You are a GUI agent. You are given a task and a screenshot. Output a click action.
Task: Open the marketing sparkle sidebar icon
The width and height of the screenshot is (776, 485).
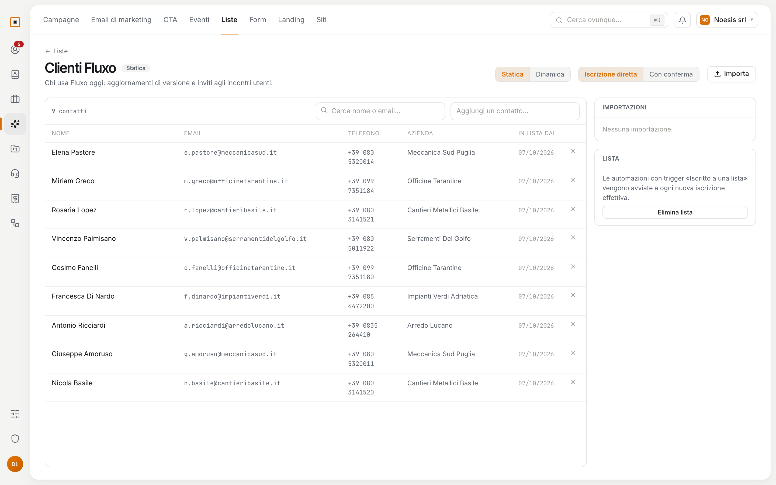[15, 124]
